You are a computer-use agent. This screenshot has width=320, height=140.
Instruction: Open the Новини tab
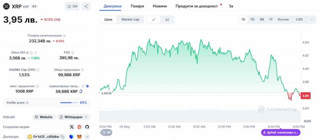tap(160, 6)
